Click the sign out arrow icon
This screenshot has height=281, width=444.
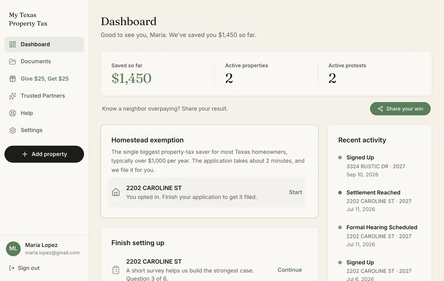[12, 268]
